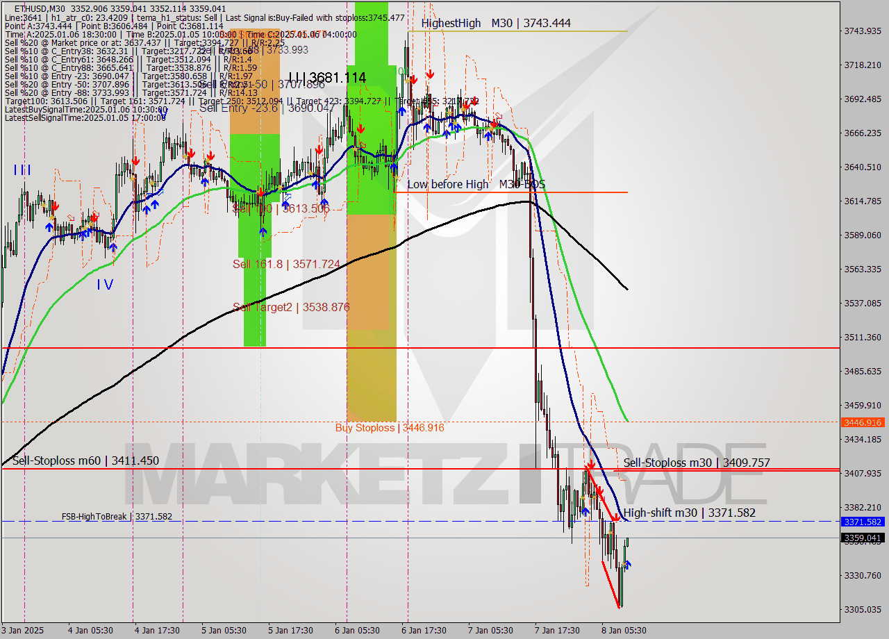
Task: Click the black 'I I I 3681.114' wave label
Action: point(327,78)
